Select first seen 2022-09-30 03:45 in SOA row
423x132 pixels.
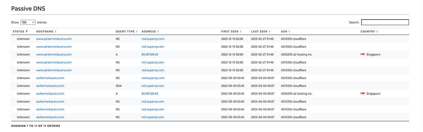tap(232, 86)
